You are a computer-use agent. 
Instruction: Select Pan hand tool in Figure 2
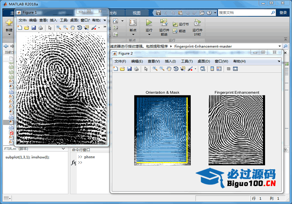tap(169, 69)
